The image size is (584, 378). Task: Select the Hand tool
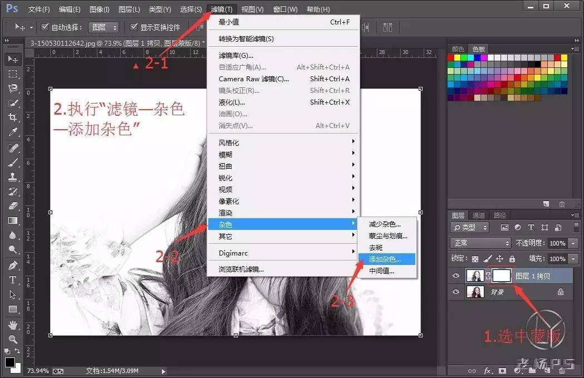pyautogui.click(x=13, y=325)
